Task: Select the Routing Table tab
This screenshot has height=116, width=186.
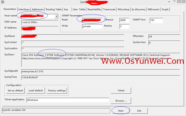Action: (x=54, y=9)
